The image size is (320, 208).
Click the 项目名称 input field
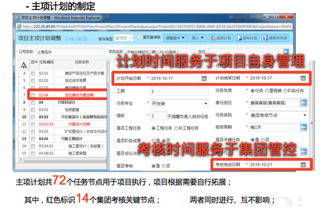160,52
